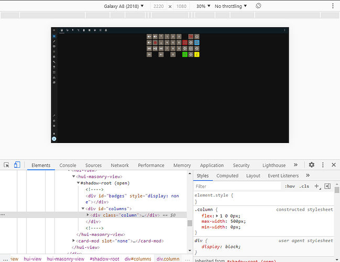This screenshot has width=340, height=262.
Task: Toggle the device toolbar icon
Action: point(17,165)
